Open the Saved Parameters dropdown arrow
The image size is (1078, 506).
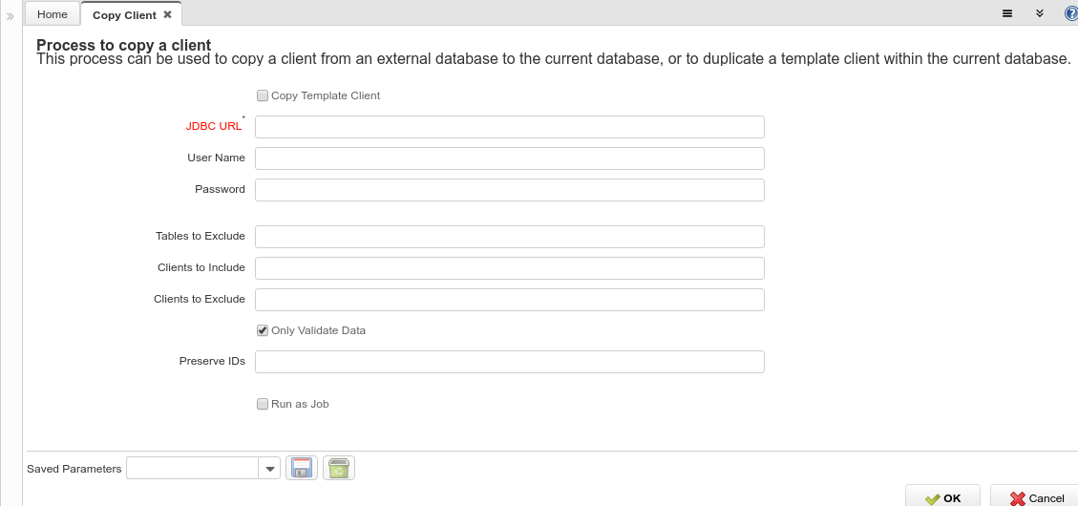point(269,468)
